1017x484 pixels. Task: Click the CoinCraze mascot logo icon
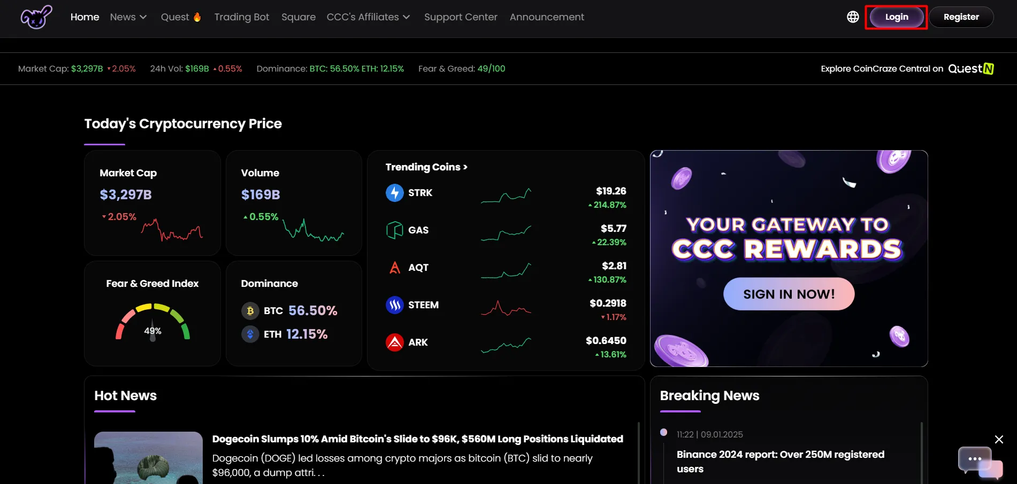36,17
